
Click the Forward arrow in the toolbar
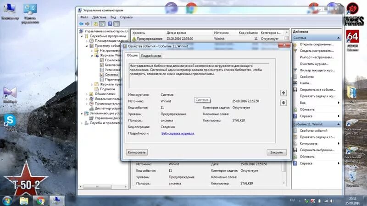87,24
